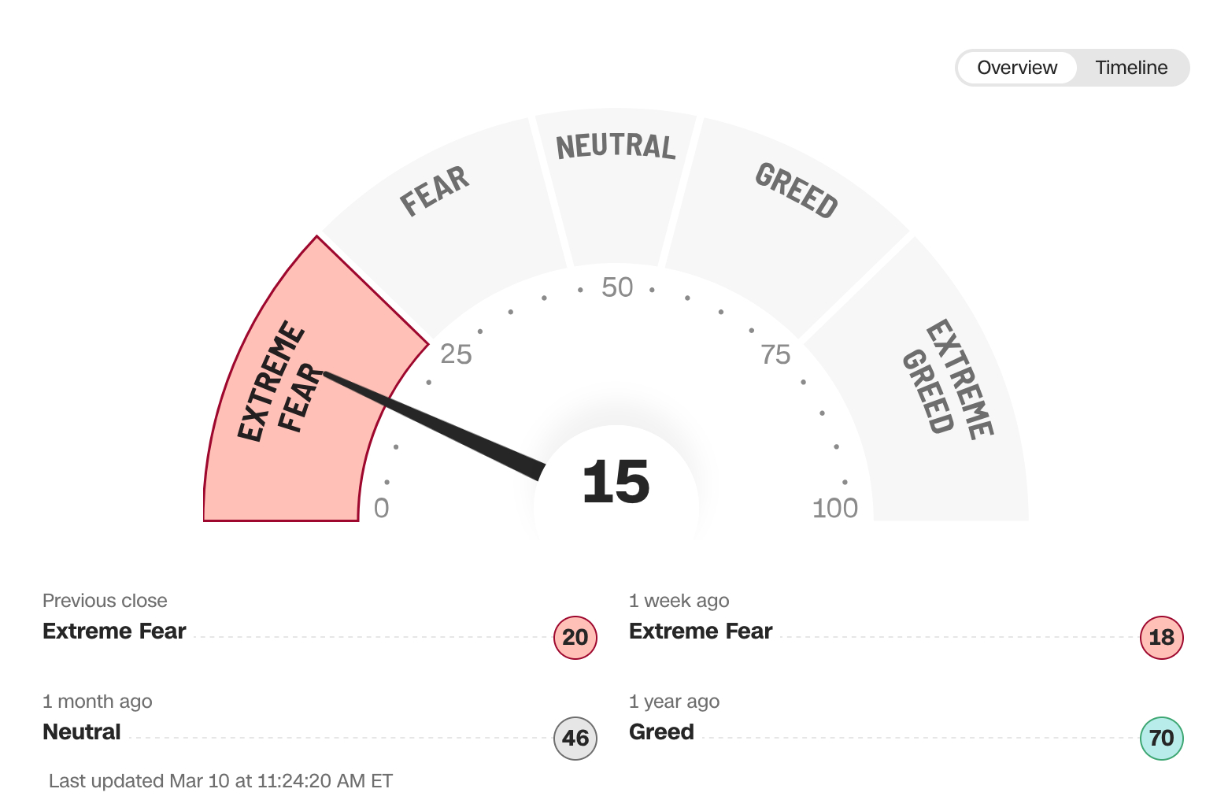The image size is (1217, 811).
Task: Click the gray badge showing 46
Action: 575,738
